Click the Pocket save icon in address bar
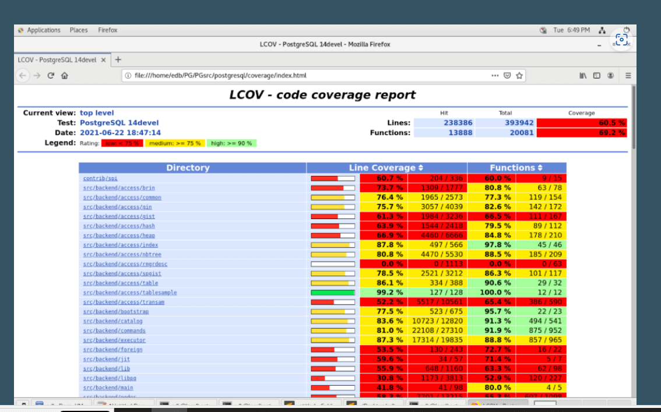 (x=507, y=75)
